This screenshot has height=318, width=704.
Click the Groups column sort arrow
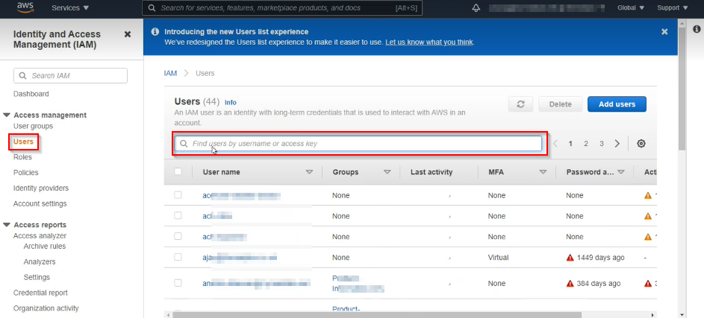click(x=387, y=172)
